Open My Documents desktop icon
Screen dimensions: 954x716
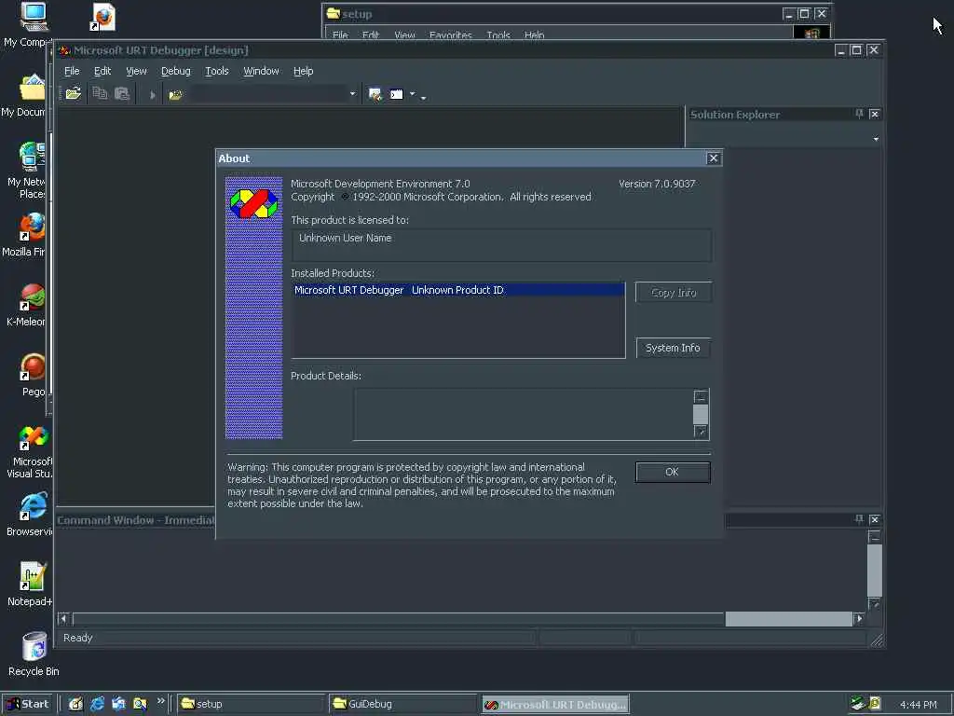(32, 89)
